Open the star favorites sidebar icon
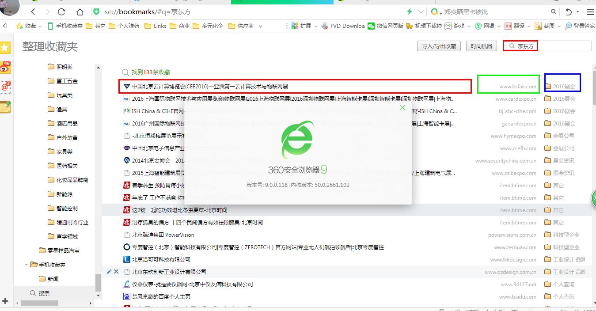The height and width of the screenshot is (311, 596). pos(5,47)
